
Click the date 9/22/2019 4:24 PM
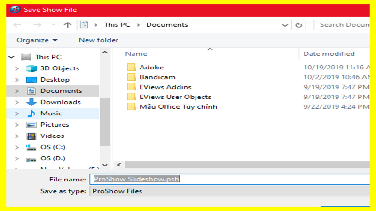(337, 106)
